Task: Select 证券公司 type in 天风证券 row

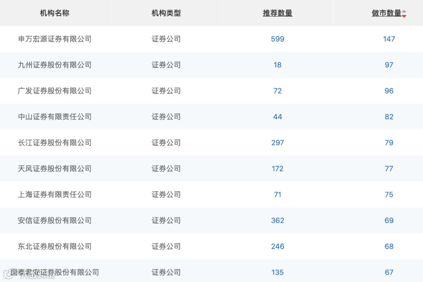Action: (166, 169)
